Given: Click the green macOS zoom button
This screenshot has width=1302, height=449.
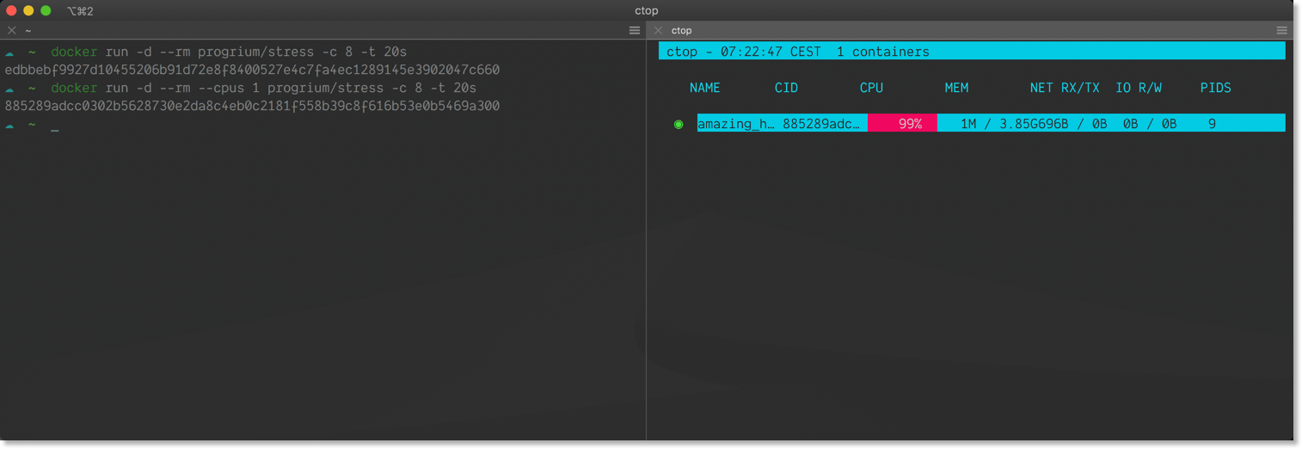Looking at the screenshot, I should coord(46,10).
